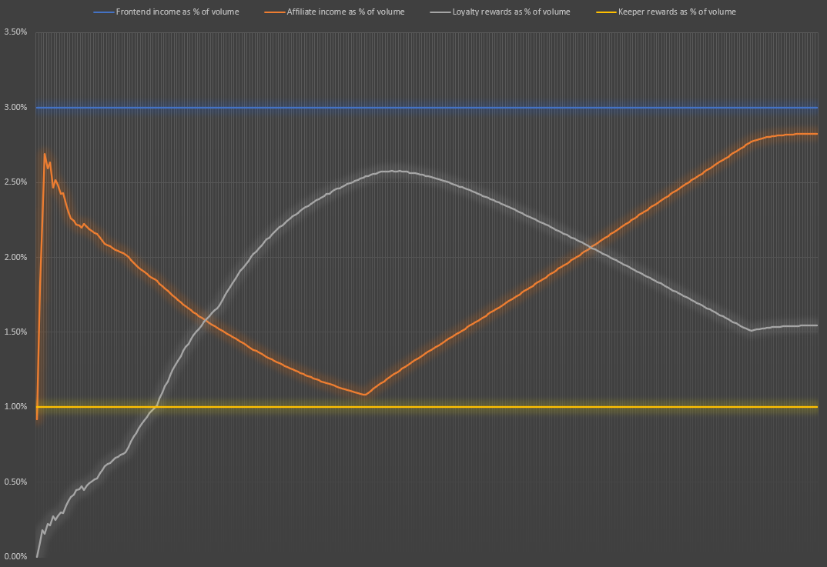The height and width of the screenshot is (567, 827).
Task: Click the 0.00% axis label
Action: (15, 556)
